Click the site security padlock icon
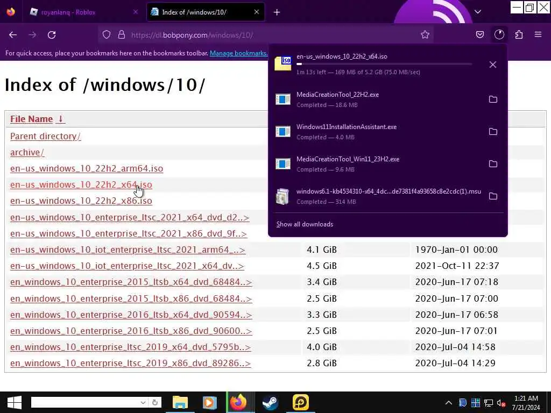The width and height of the screenshot is (551, 413). pyautogui.click(x=122, y=35)
